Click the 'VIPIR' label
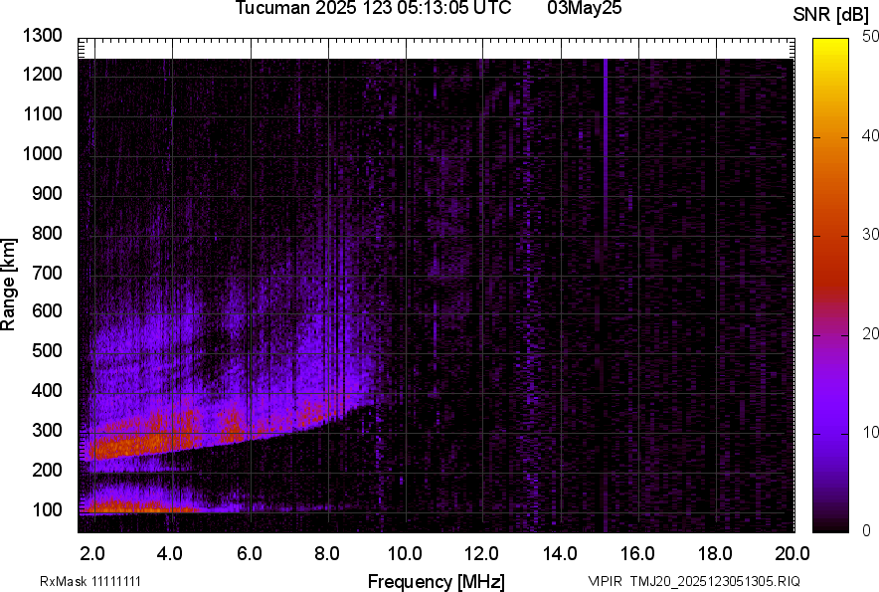Screen dimensions: 879x592 click(x=605, y=581)
